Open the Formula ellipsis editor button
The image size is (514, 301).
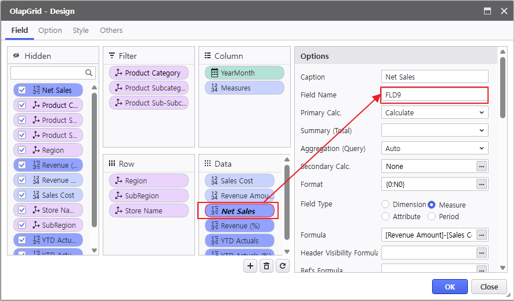click(482, 235)
